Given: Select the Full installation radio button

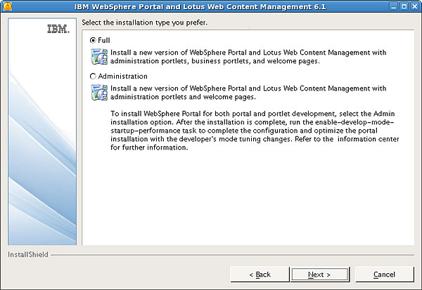Looking at the screenshot, I should (x=93, y=40).
